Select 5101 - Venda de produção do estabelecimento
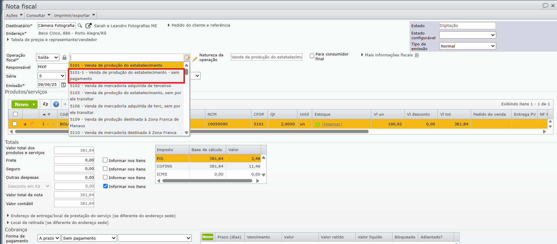 click(126, 65)
